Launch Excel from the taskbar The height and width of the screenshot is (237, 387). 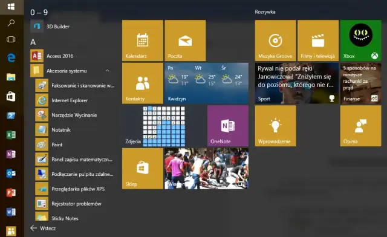click(x=11, y=135)
